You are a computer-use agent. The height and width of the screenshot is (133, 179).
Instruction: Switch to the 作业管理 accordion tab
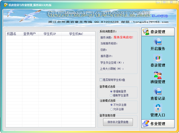click(158, 124)
